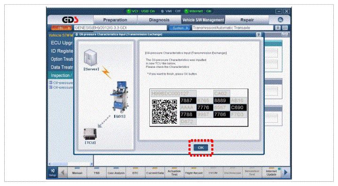Click the code cell 7887
Viewport: 338px width, 186px height.
[x=188, y=100]
